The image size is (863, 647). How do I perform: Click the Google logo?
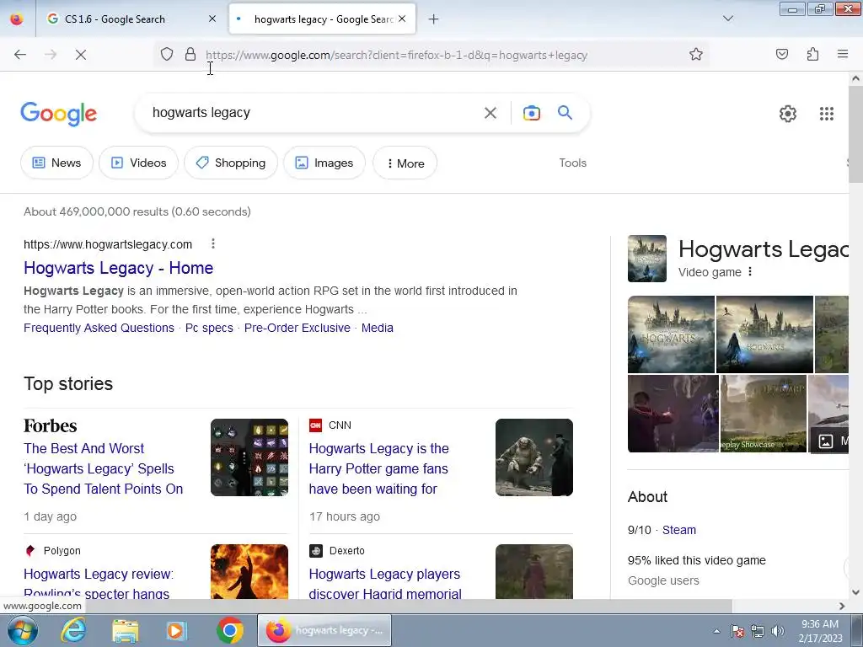59,114
